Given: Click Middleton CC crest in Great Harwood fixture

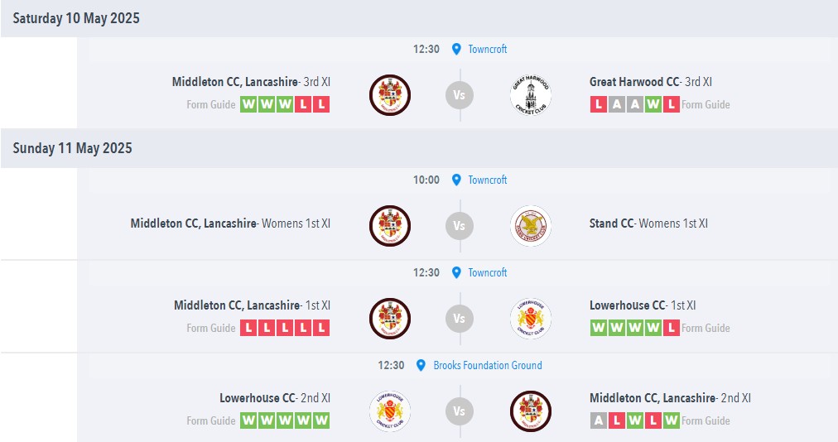Looking at the screenshot, I should (x=389, y=94).
